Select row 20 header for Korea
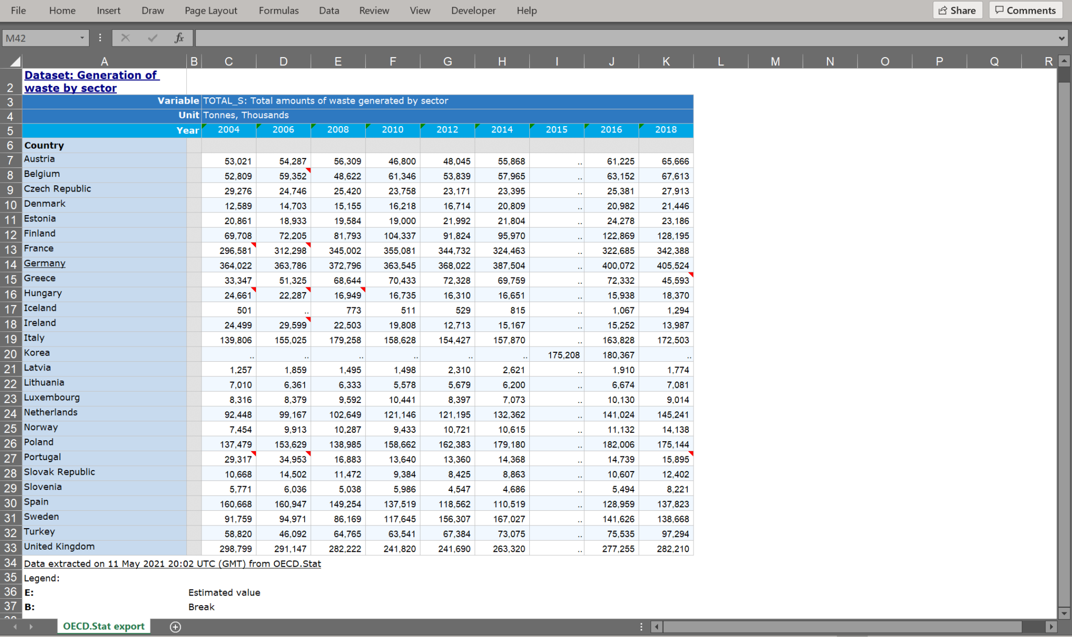Viewport: 1072px width, 637px height. pyautogui.click(x=10, y=354)
